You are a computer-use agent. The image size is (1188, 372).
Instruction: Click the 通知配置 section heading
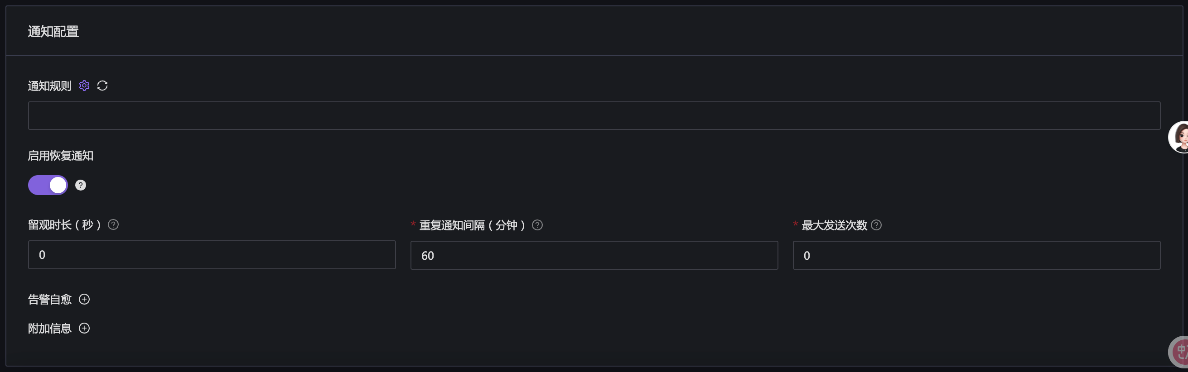coord(53,32)
